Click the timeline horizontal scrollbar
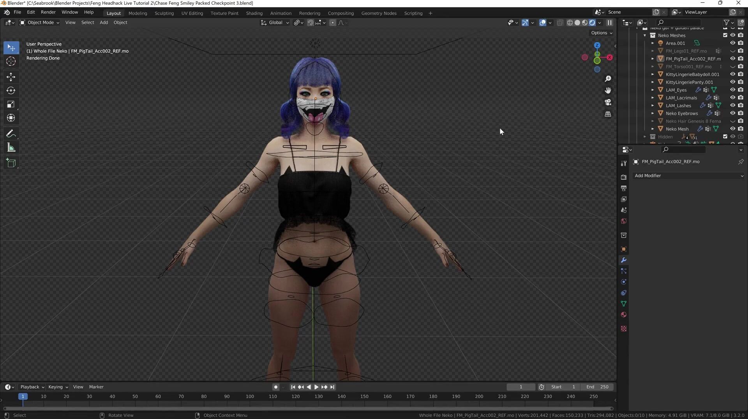This screenshot has height=419, width=748. coord(308,408)
